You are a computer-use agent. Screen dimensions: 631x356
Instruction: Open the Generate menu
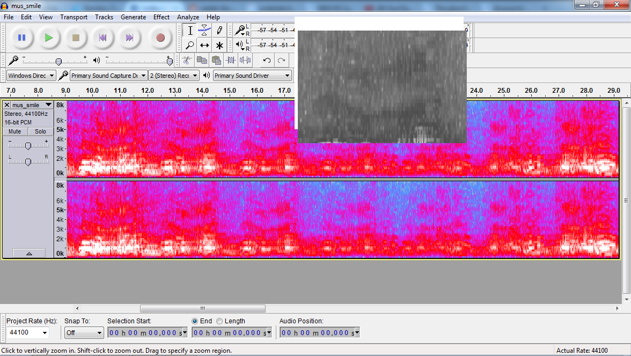tap(133, 17)
